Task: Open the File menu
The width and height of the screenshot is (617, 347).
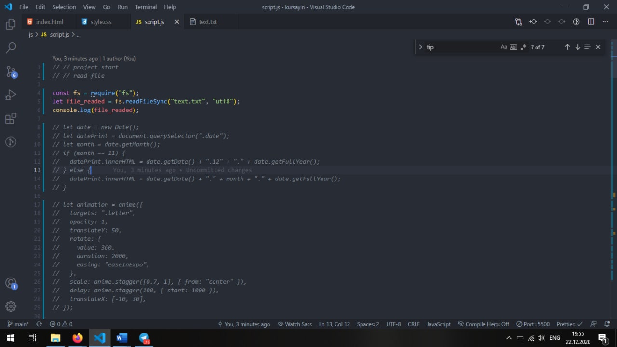Action: click(x=24, y=7)
